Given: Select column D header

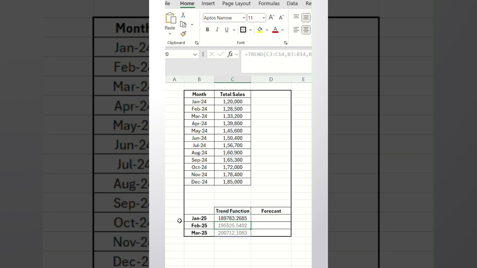Looking at the screenshot, I should point(271,79).
